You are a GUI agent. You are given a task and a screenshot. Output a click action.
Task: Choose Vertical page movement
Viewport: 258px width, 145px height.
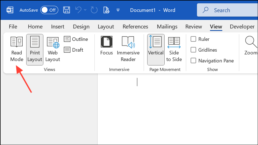[x=156, y=49]
